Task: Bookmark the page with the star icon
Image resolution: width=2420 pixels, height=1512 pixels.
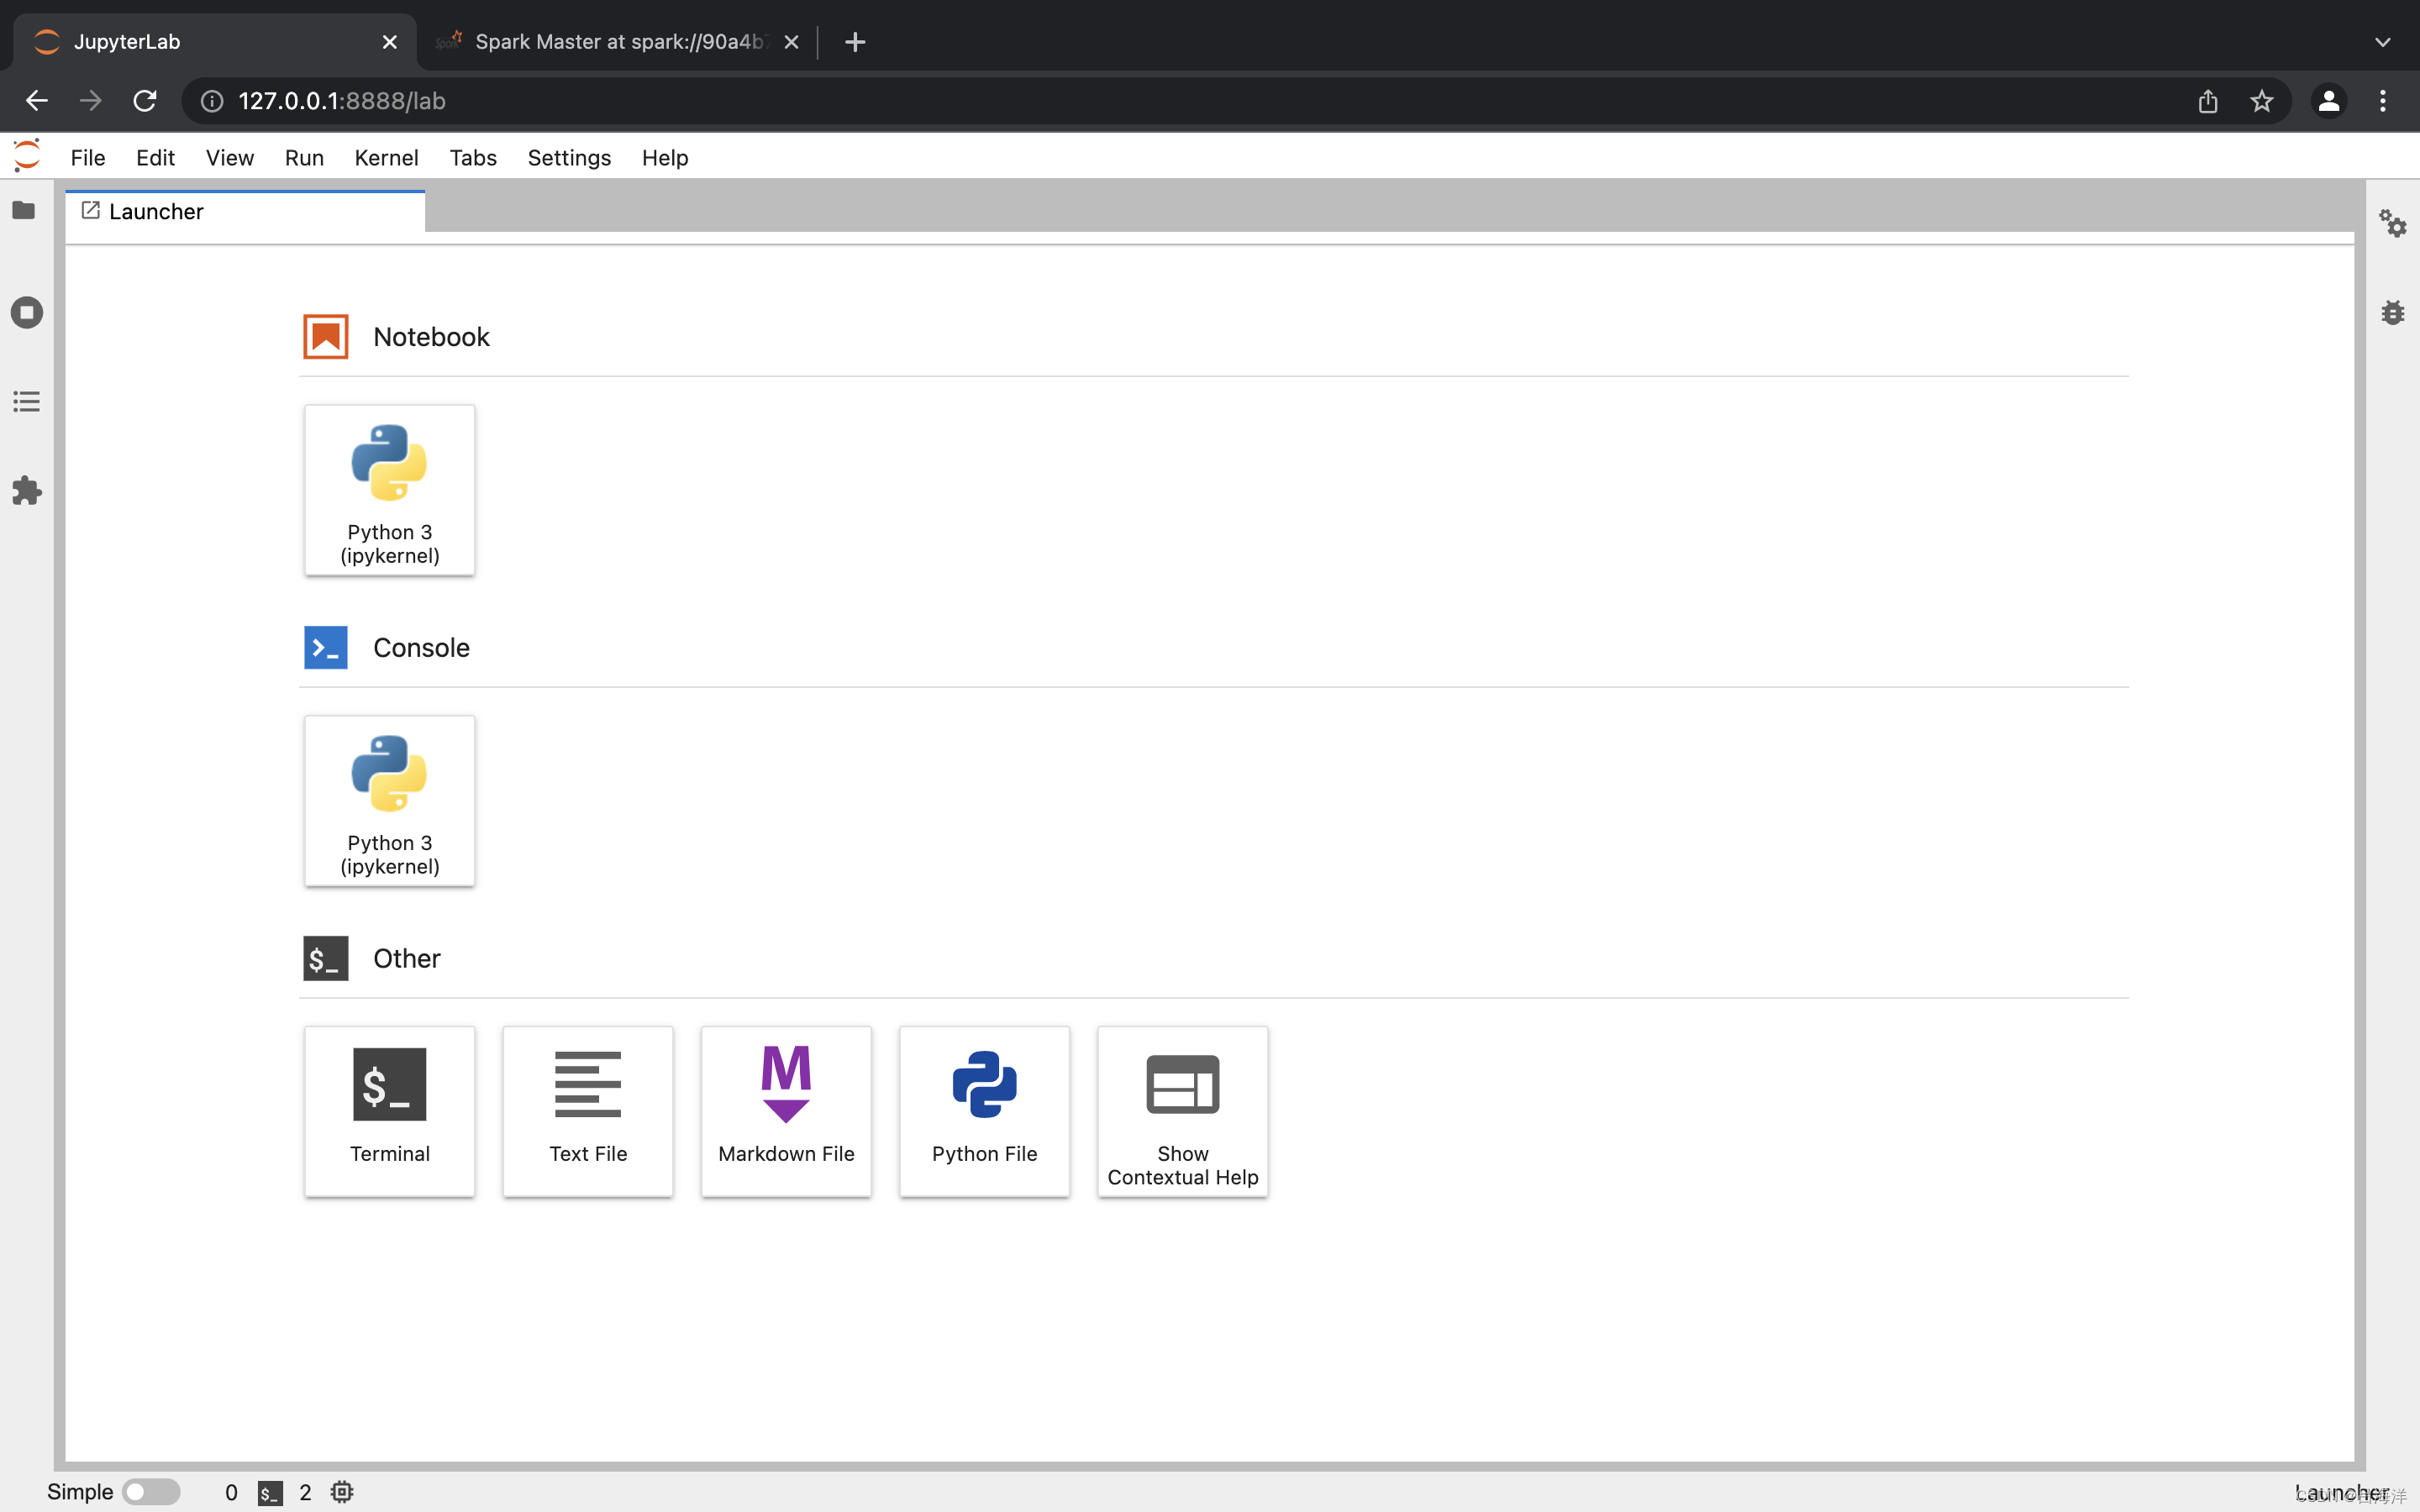Action: 2261,100
